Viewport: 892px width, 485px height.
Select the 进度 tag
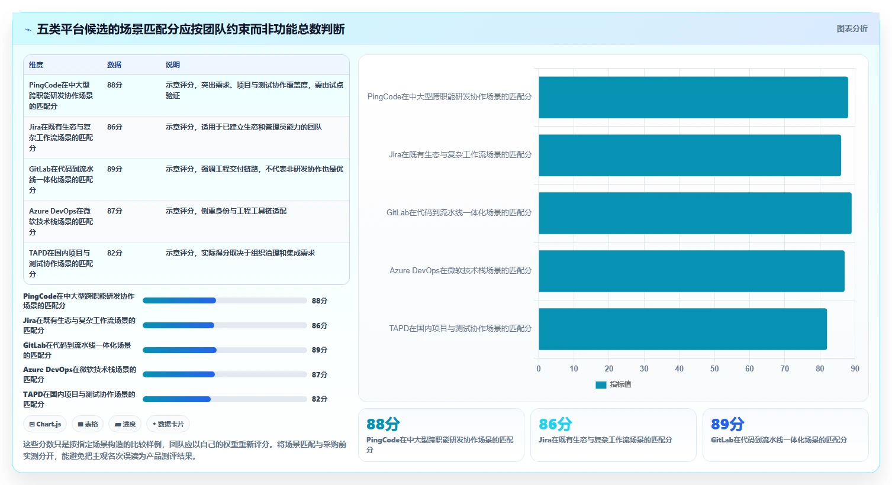(x=125, y=424)
